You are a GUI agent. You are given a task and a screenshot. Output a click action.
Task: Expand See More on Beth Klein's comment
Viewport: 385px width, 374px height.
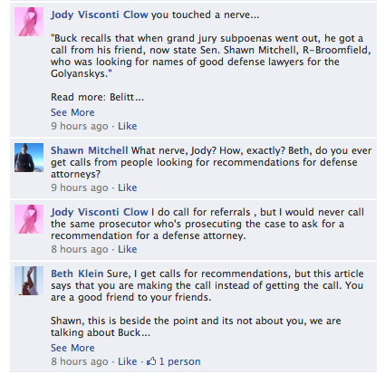click(x=72, y=348)
